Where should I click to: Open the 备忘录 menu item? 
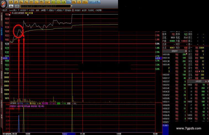84,10
